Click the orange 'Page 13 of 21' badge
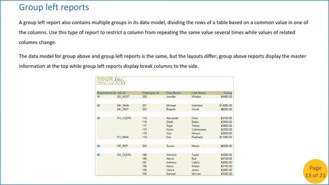329x185 pixels. pyautogui.click(x=315, y=172)
